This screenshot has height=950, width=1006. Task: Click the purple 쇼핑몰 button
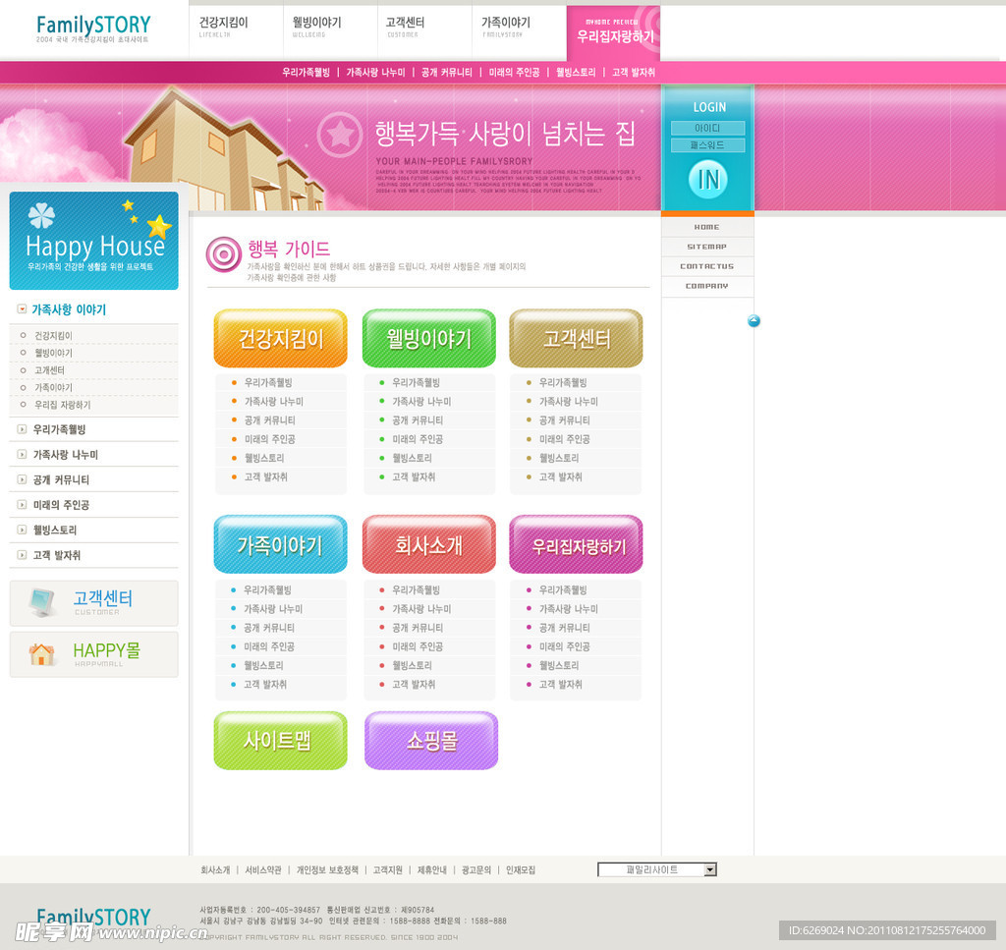point(431,741)
